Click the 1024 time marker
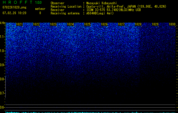The height and width of the screenshot is (113, 178). click(70, 24)
